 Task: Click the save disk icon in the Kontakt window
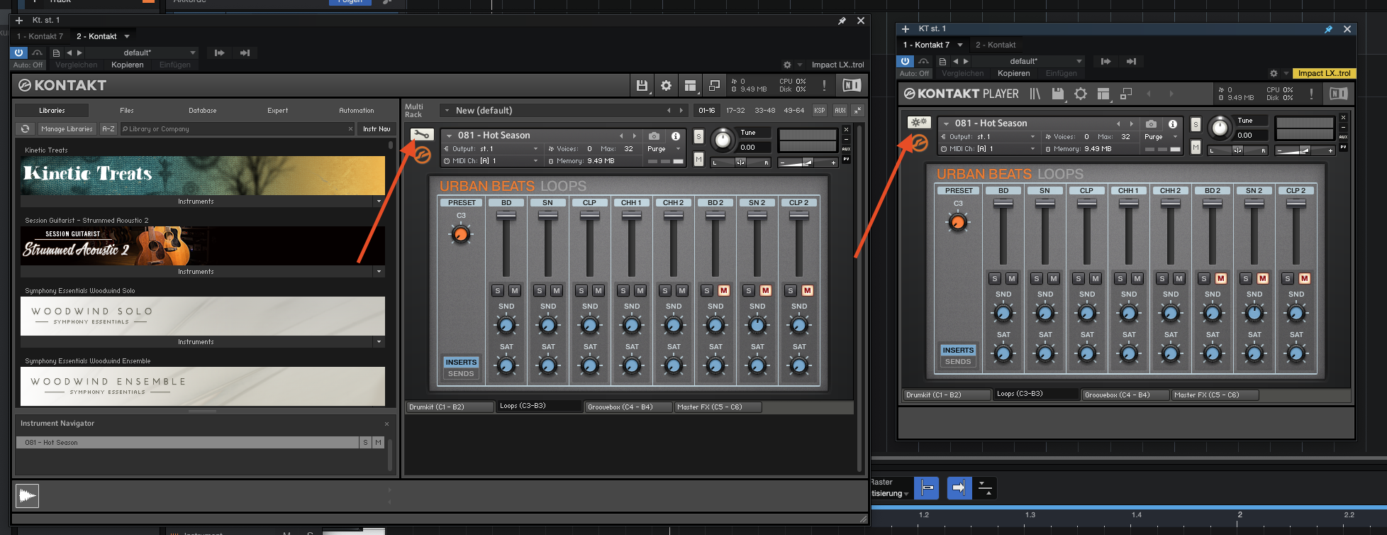pyautogui.click(x=642, y=86)
